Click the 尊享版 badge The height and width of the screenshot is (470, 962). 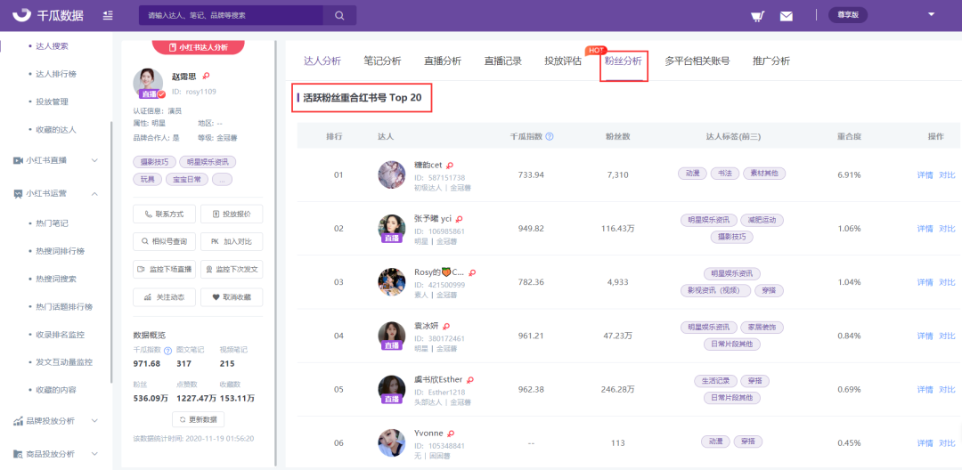pyautogui.click(x=848, y=15)
